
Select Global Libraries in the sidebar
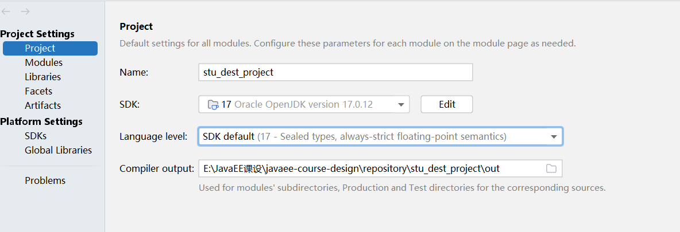(x=58, y=150)
